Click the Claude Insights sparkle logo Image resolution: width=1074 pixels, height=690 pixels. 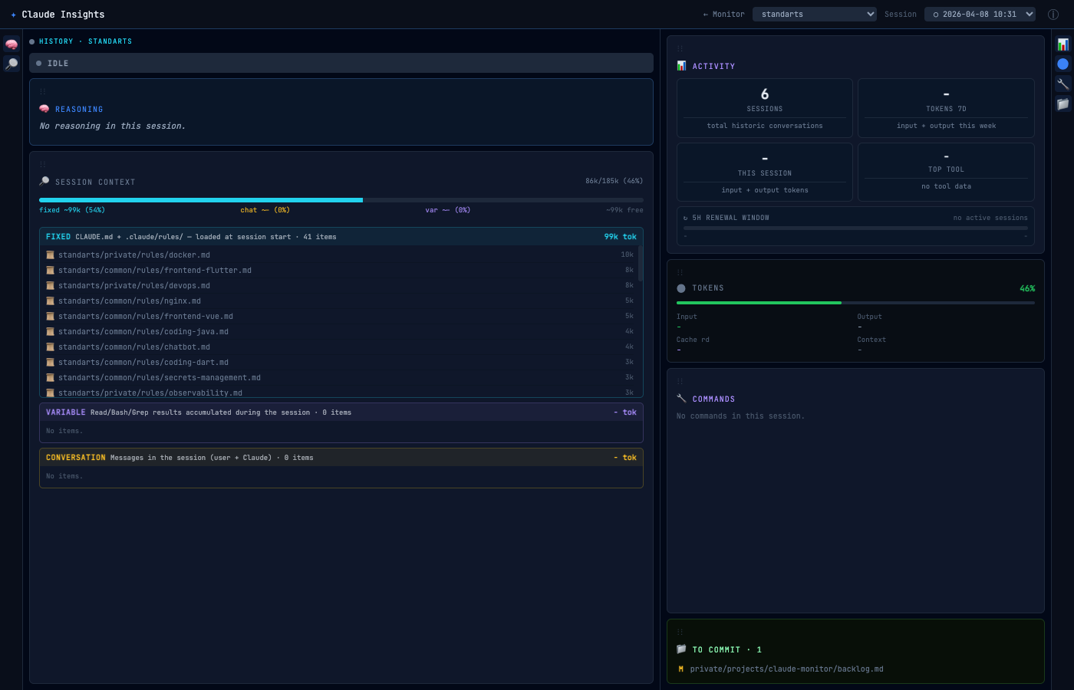pos(13,15)
